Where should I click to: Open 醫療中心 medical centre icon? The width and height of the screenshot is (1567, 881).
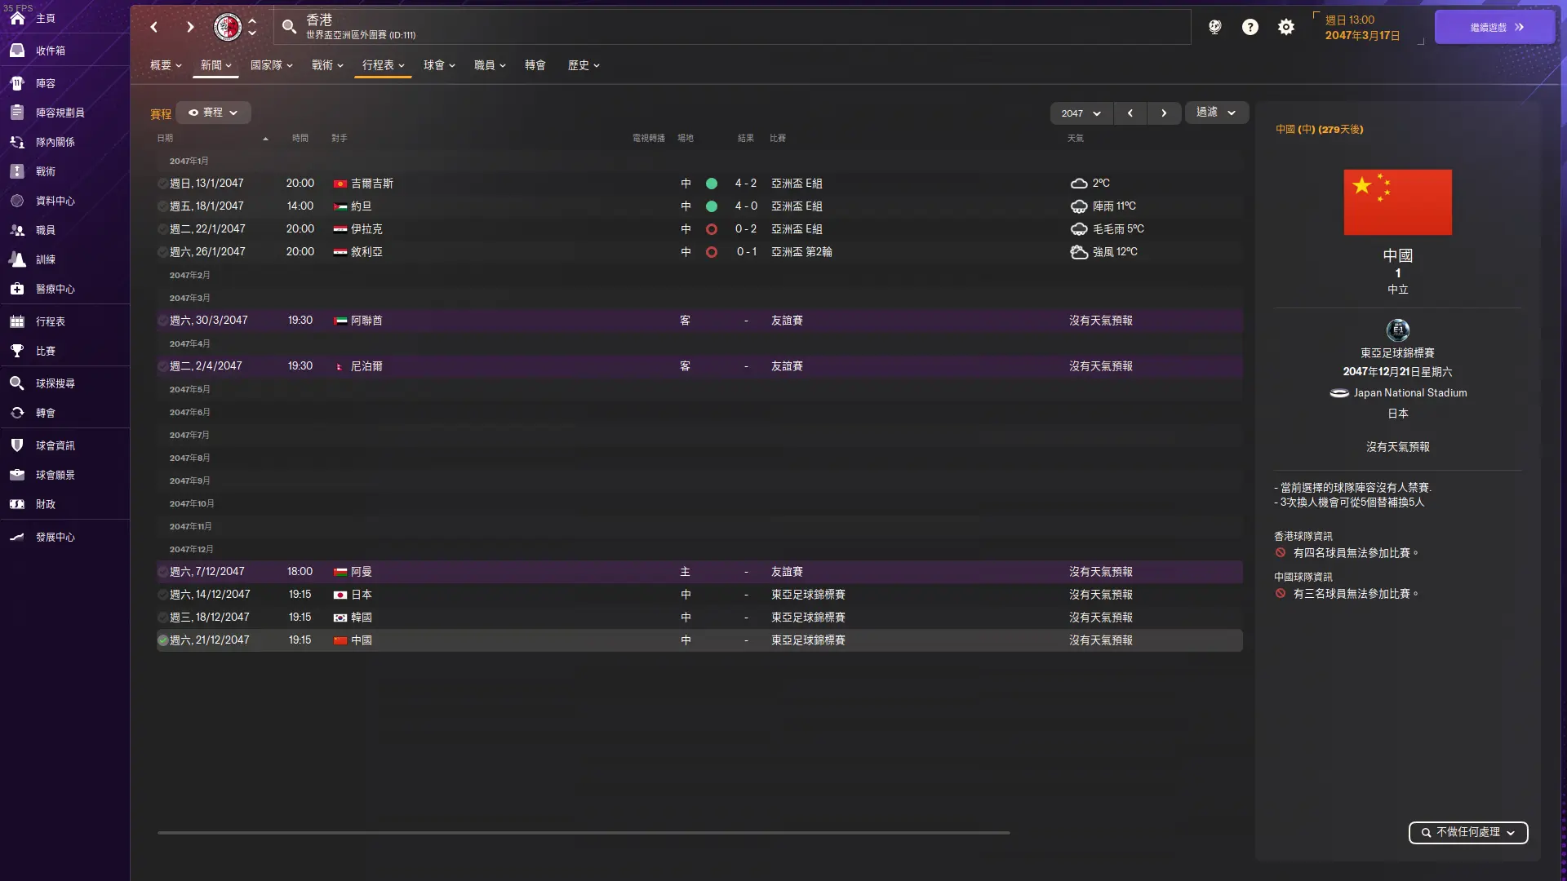coord(17,289)
